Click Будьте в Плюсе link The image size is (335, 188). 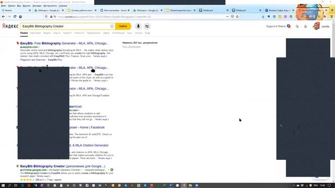click(276, 26)
